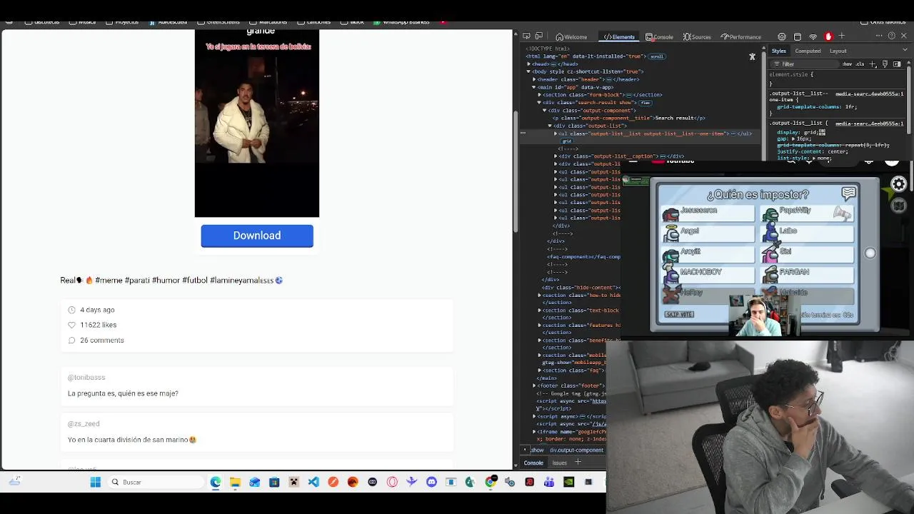
Task: Open the Performance tab
Action: 740,37
